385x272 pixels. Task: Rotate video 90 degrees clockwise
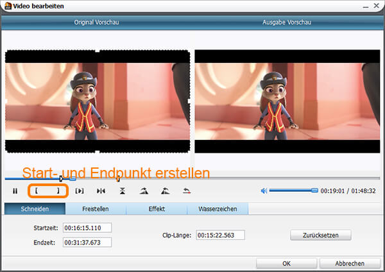coord(144,191)
